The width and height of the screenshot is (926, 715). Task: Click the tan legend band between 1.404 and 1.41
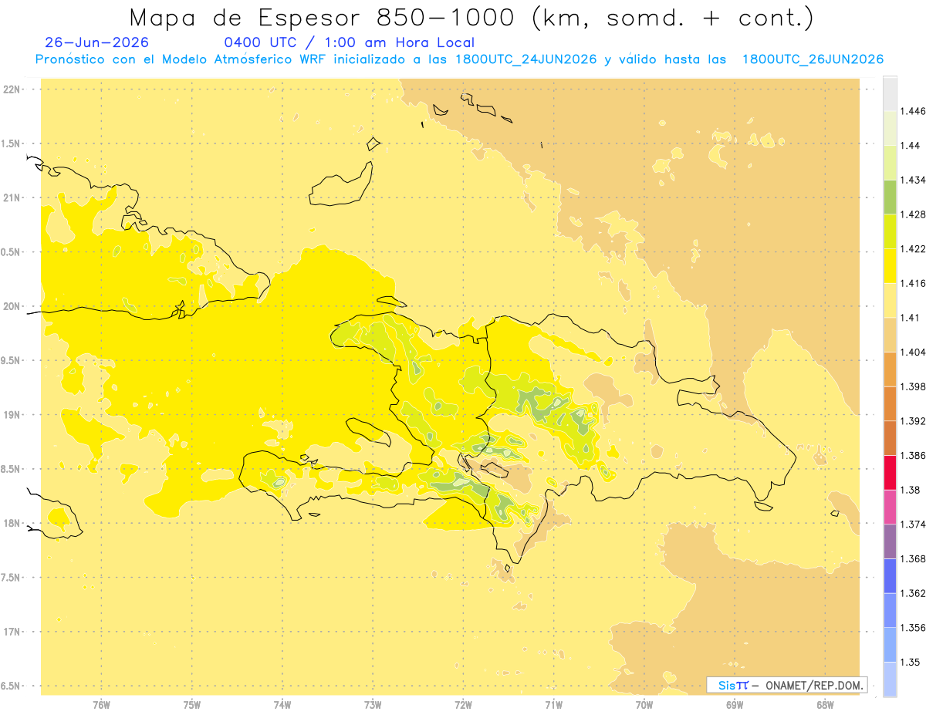[890, 335]
